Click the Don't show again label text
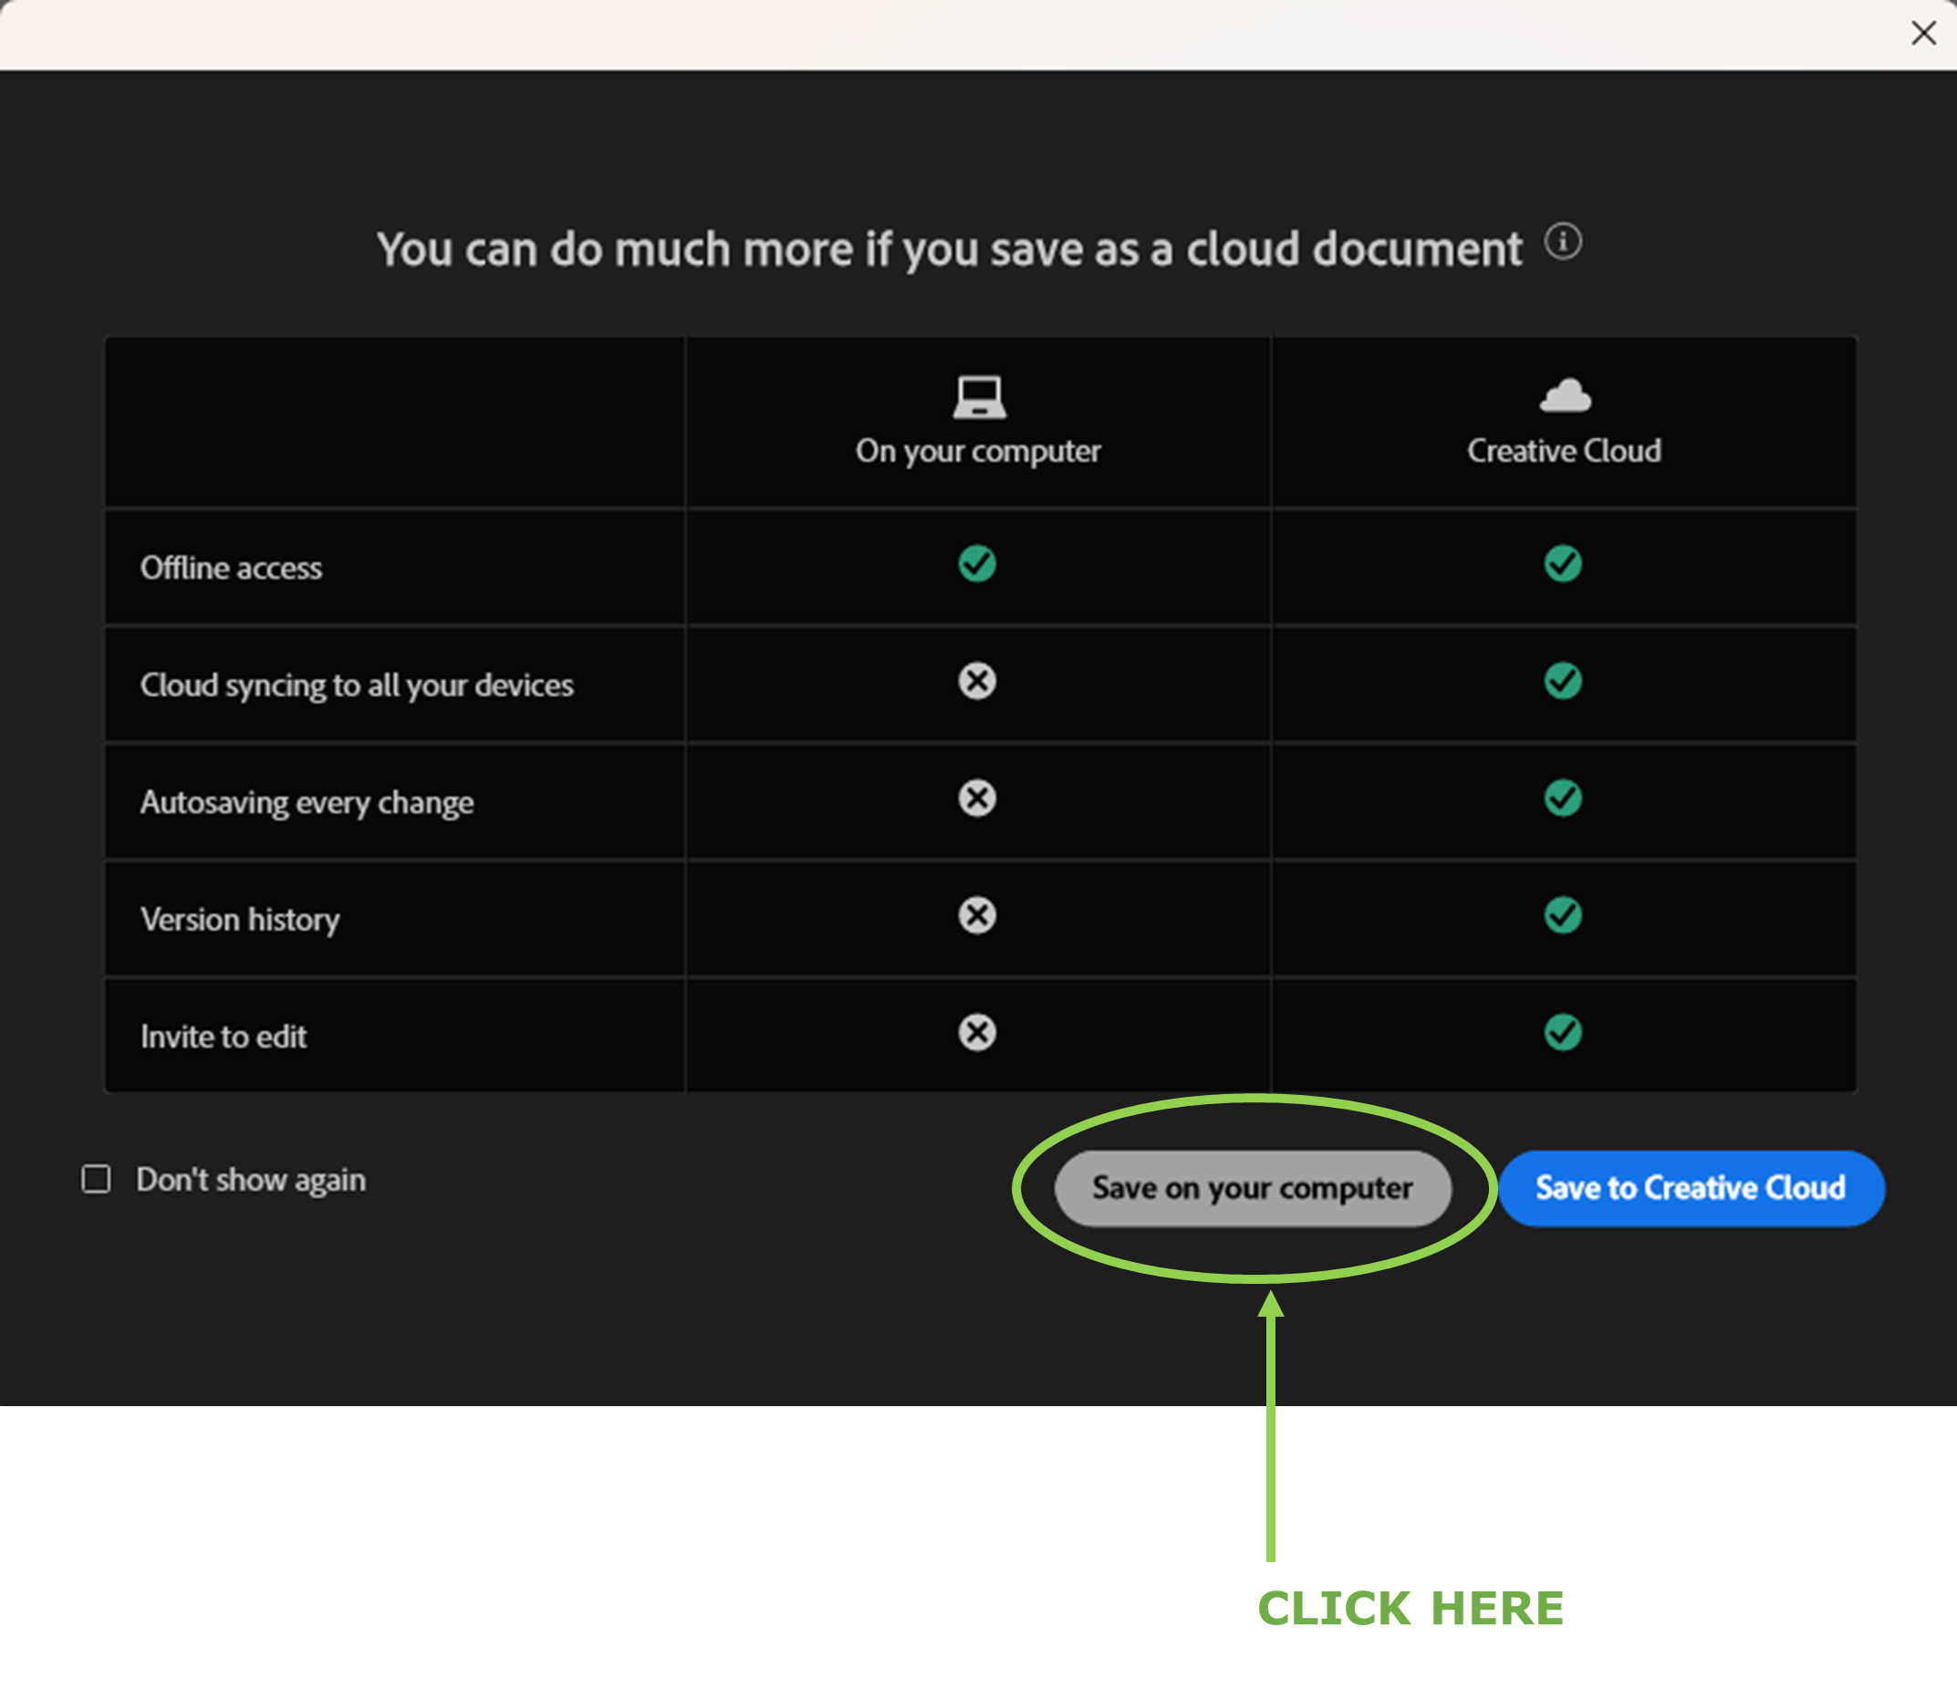1957x1689 pixels. tap(250, 1180)
